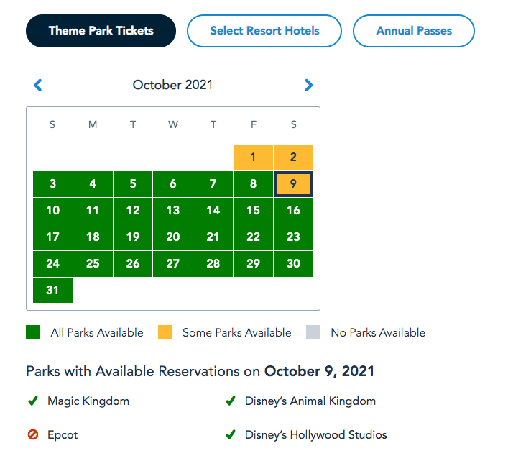Choose October 31 on the calendar
This screenshot has height=461, width=508.
[x=52, y=291]
